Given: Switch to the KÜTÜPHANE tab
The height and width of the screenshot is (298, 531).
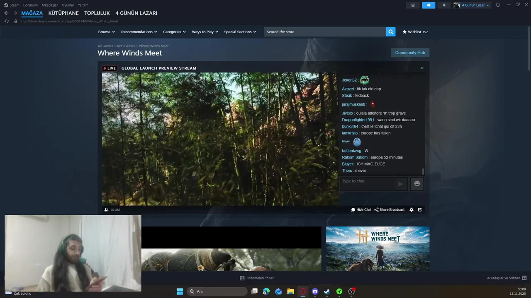Looking at the screenshot, I should click(63, 13).
